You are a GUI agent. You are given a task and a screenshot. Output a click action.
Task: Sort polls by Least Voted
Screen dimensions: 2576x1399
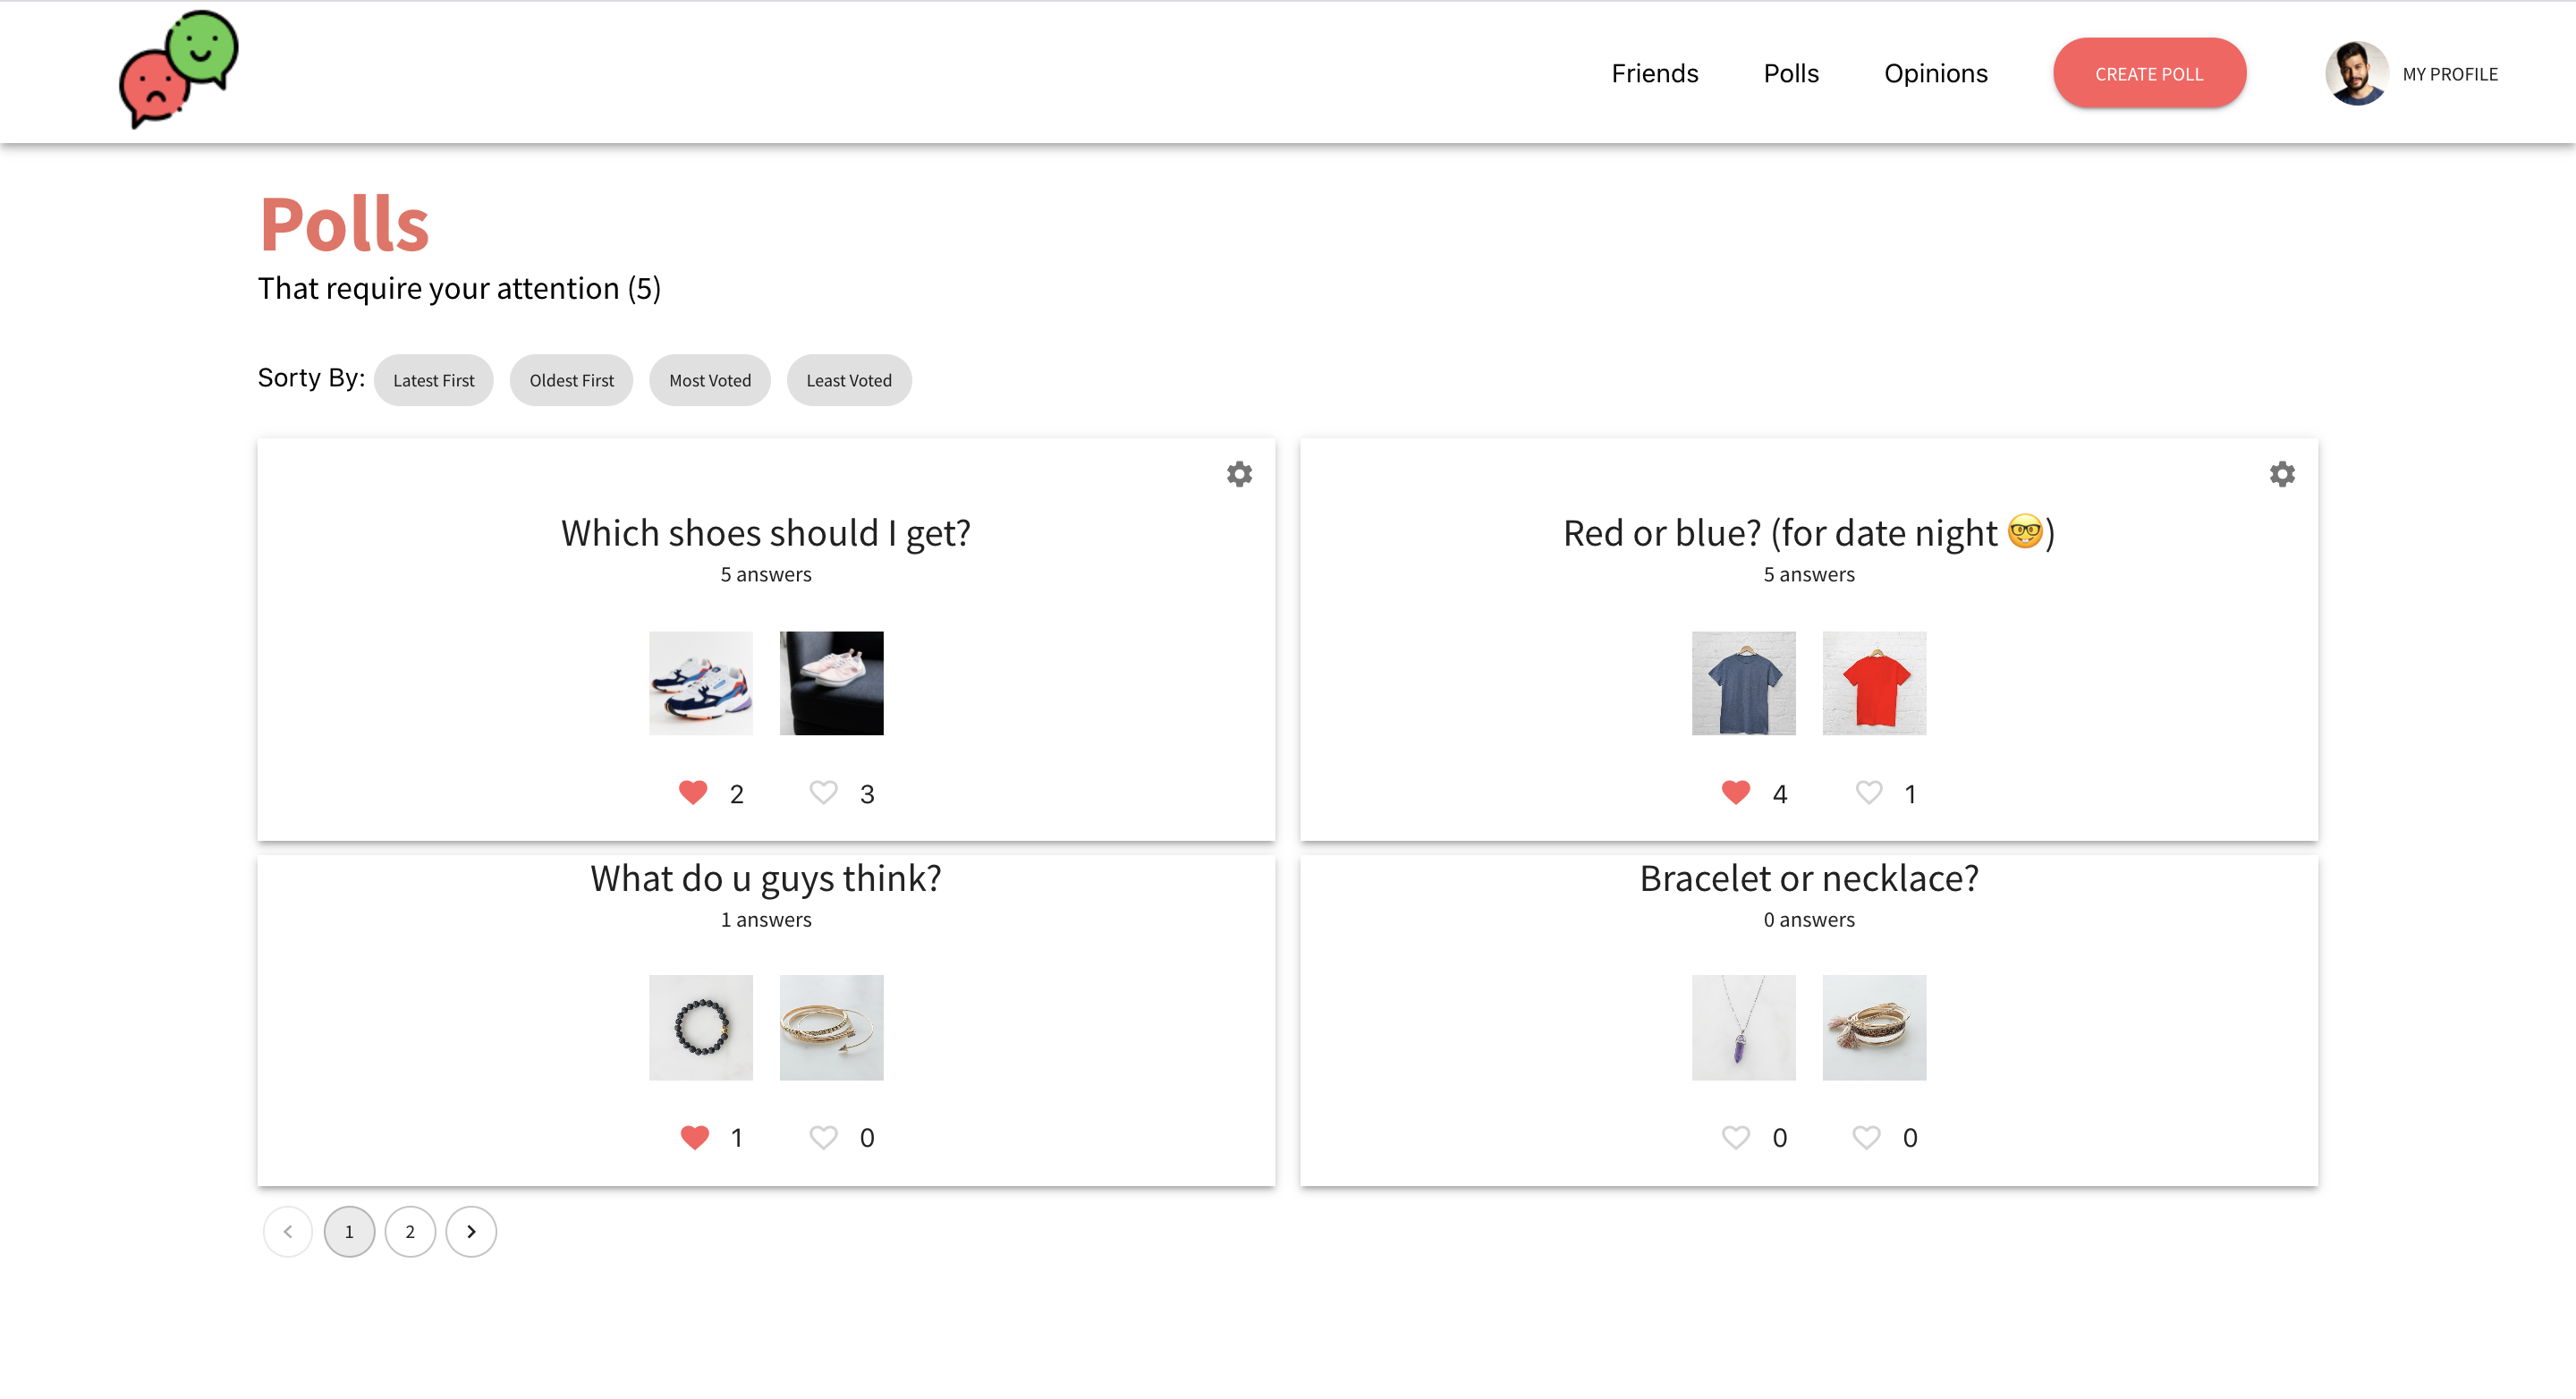(848, 380)
